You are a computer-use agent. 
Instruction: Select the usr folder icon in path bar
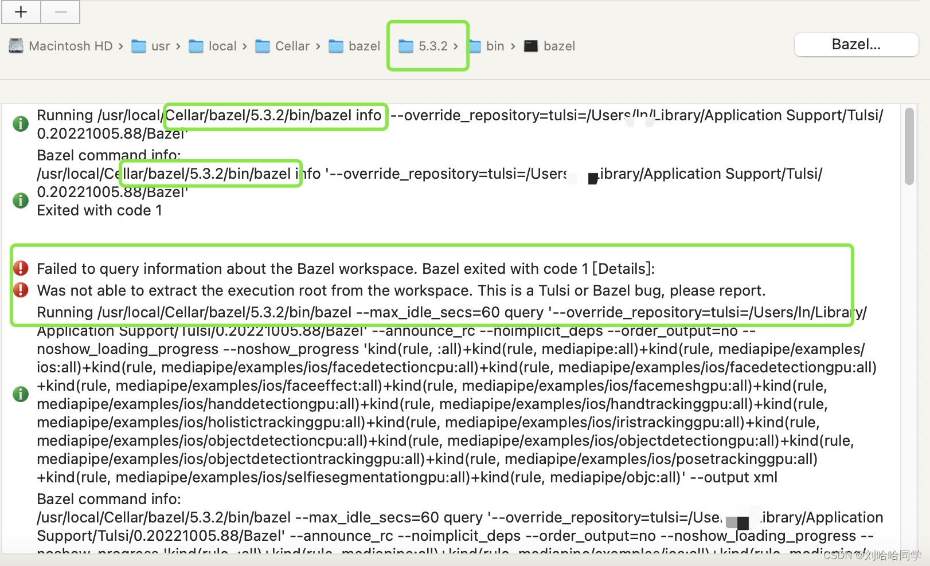click(139, 46)
